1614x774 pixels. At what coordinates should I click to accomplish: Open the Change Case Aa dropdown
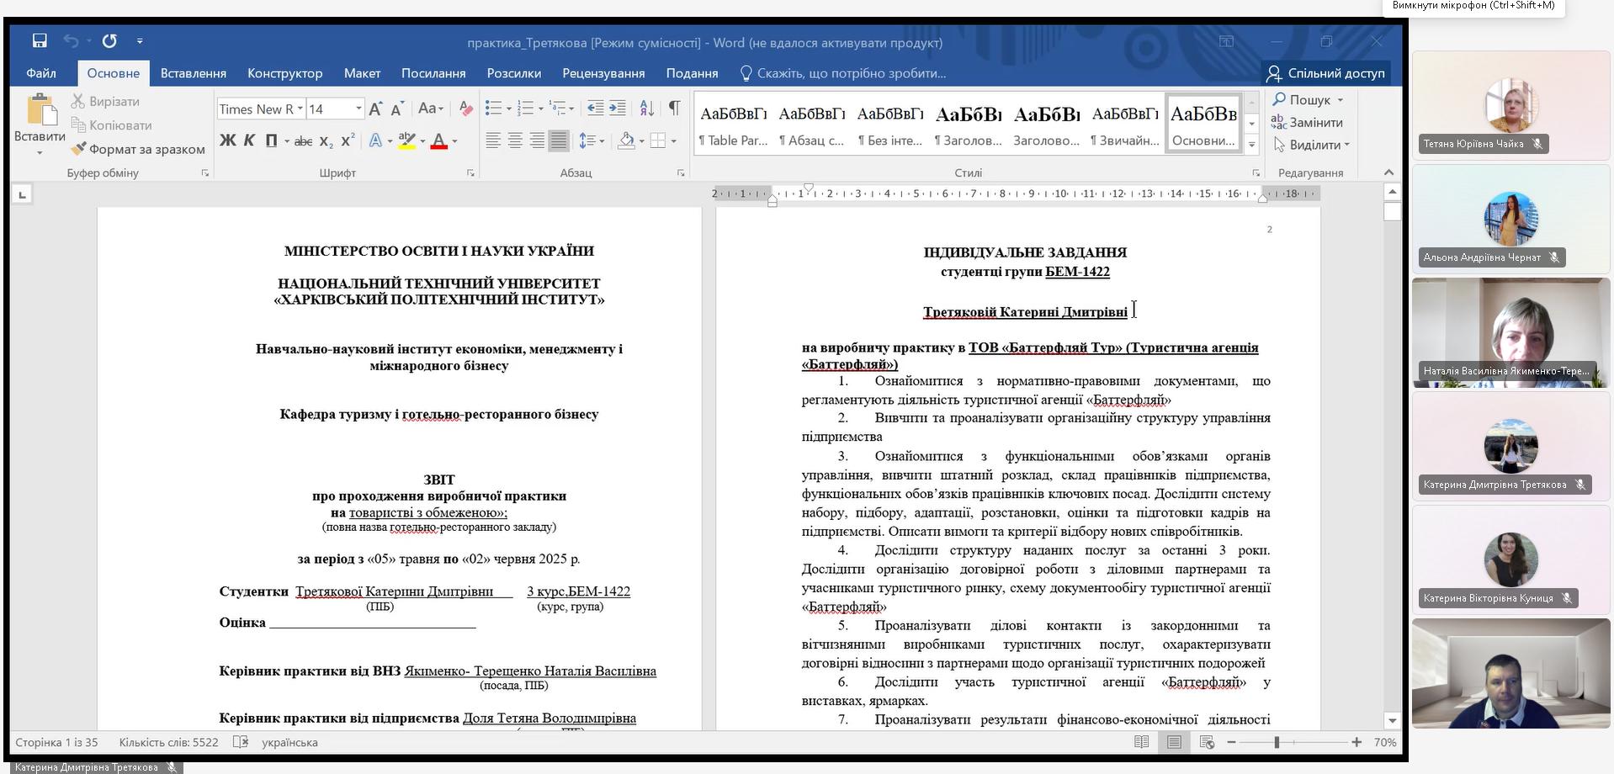pos(430,109)
